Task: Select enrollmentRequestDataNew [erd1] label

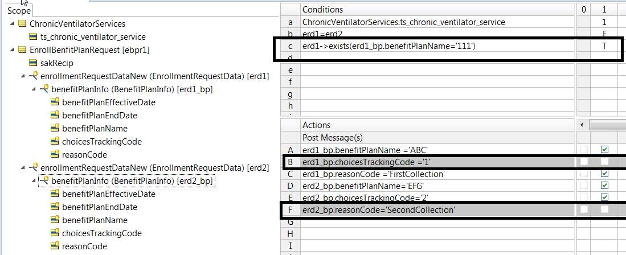Action: point(155,76)
